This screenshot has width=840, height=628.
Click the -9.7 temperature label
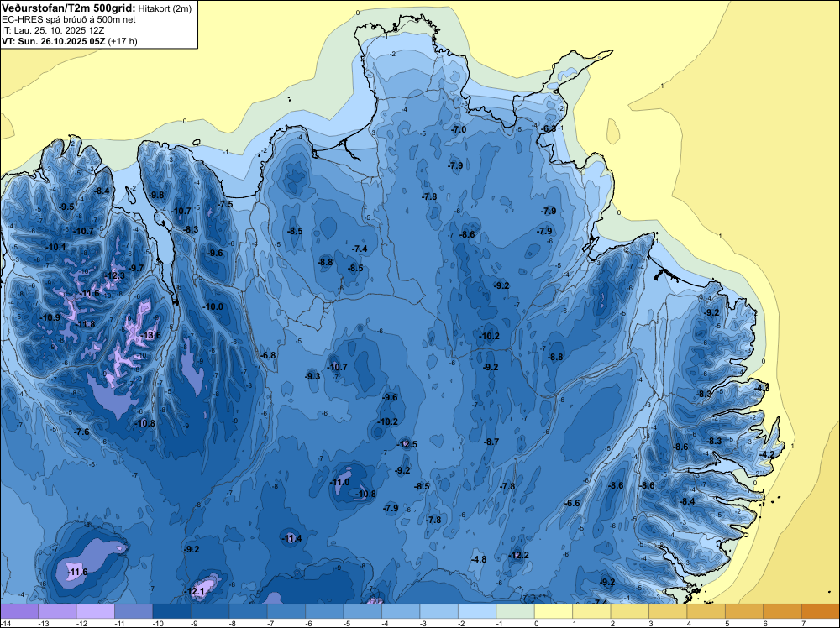tap(135, 268)
